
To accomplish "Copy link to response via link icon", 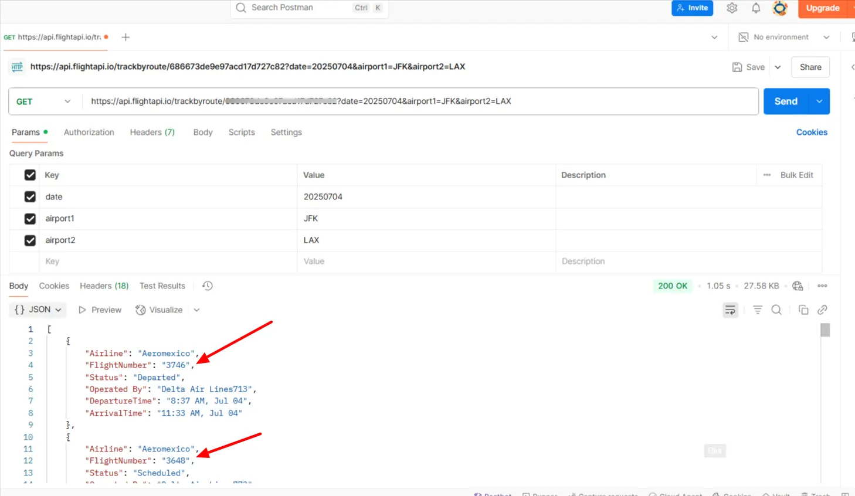I will 822,310.
